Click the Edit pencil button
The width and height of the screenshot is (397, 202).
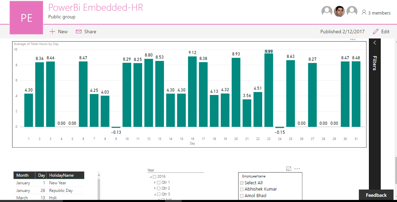coord(381,32)
